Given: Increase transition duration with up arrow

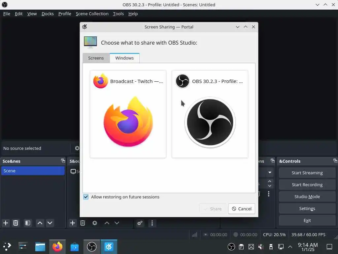Looking at the screenshot, I should (x=270, y=181).
